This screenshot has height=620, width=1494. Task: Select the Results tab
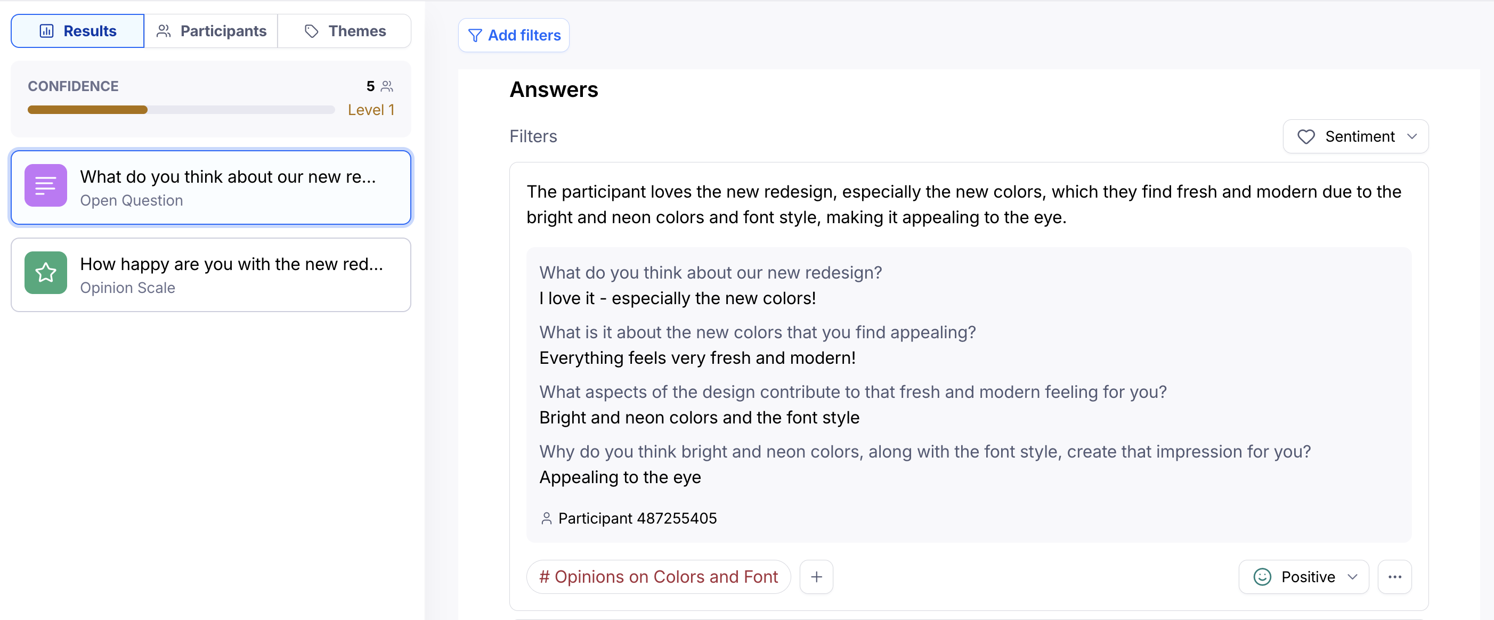tap(78, 31)
